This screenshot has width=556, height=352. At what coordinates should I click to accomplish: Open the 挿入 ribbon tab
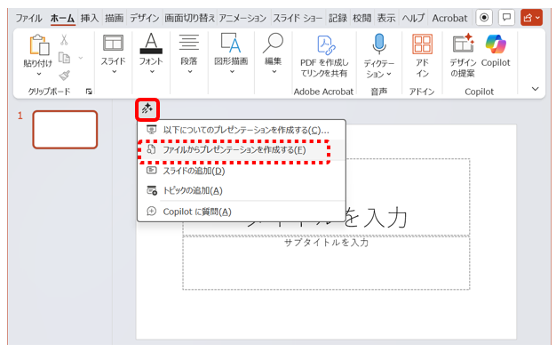tap(90, 18)
